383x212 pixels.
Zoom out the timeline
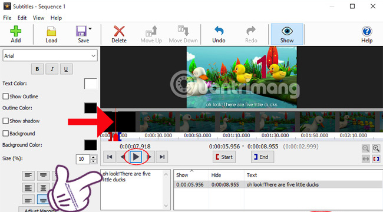click(x=366, y=148)
